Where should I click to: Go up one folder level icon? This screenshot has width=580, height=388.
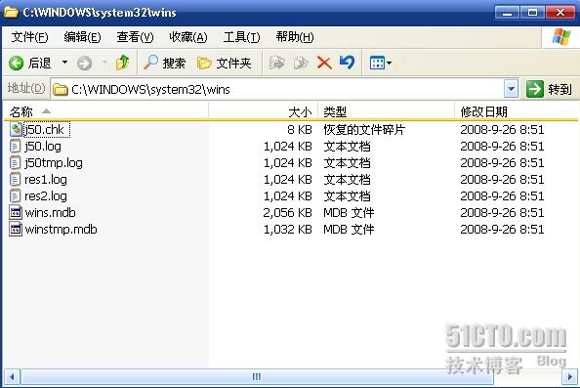[123, 63]
